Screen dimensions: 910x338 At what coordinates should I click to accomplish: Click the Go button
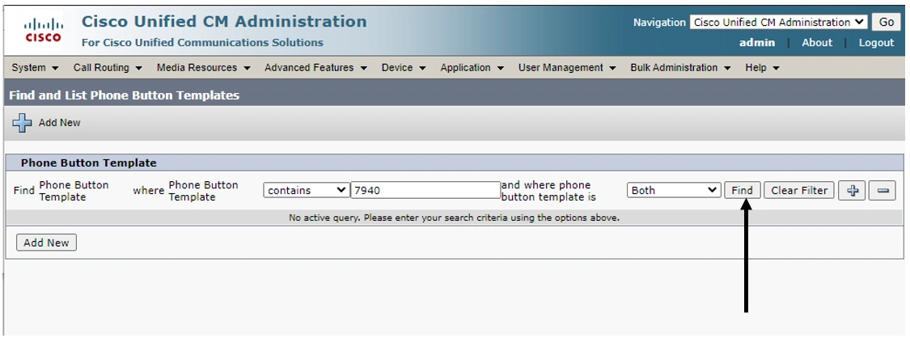[887, 23]
